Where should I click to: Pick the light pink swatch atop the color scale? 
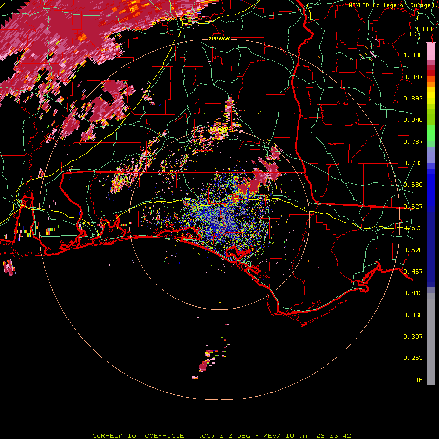[431, 52]
